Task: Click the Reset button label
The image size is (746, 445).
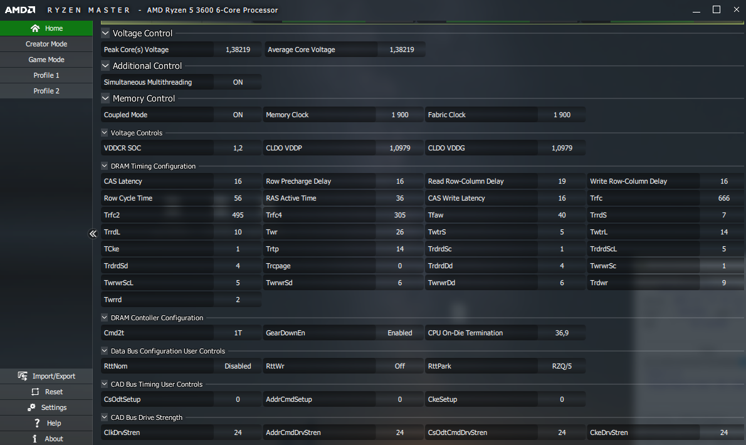Action: coord(54,392)
